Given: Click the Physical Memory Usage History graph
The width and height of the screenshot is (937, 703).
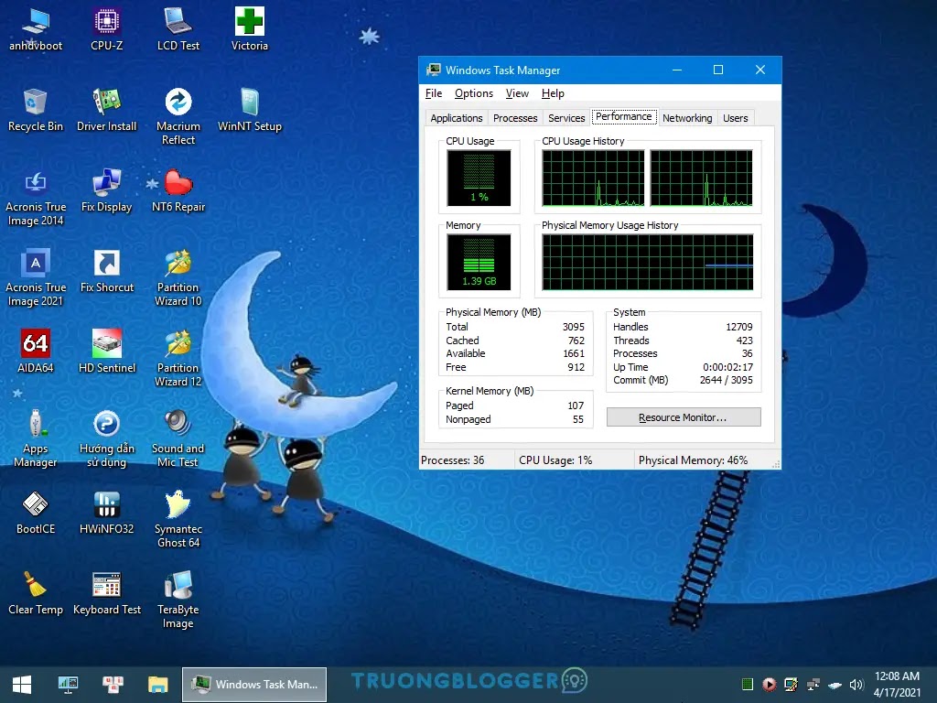Looking at the screenshot, I should pyautogui.click(x=648, y=262).
